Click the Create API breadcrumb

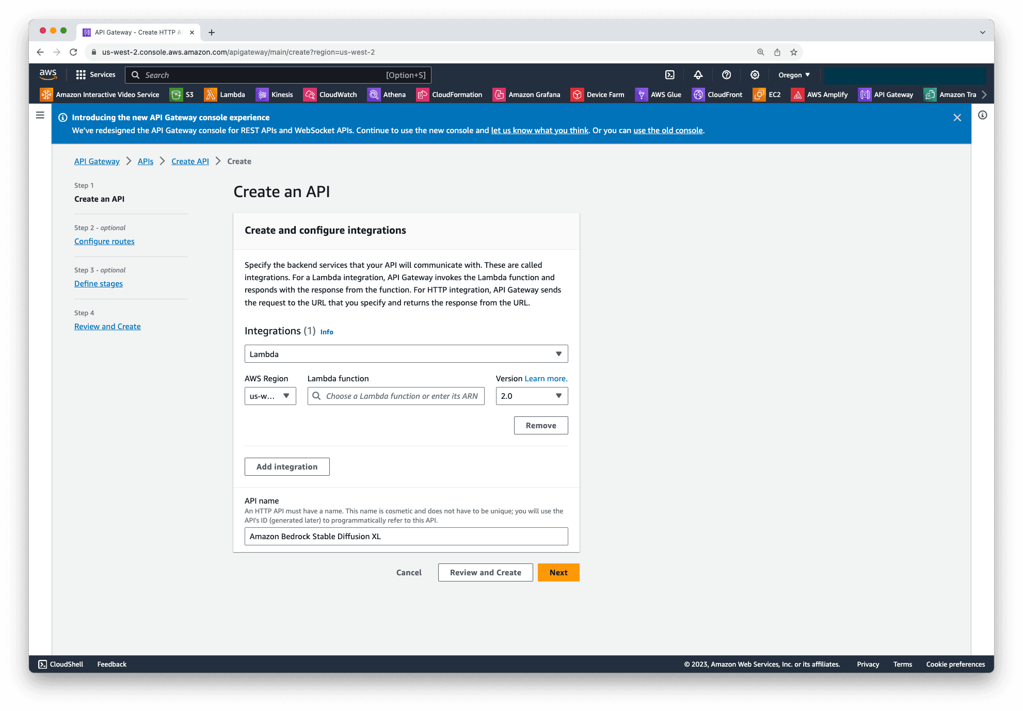coord(190,161)
